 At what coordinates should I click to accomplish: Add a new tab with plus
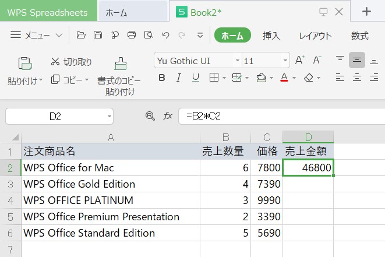[x=366, y=11]
